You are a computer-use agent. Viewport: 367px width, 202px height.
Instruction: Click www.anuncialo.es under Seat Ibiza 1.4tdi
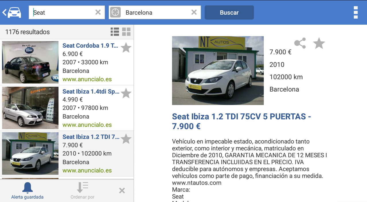point(87,125)
